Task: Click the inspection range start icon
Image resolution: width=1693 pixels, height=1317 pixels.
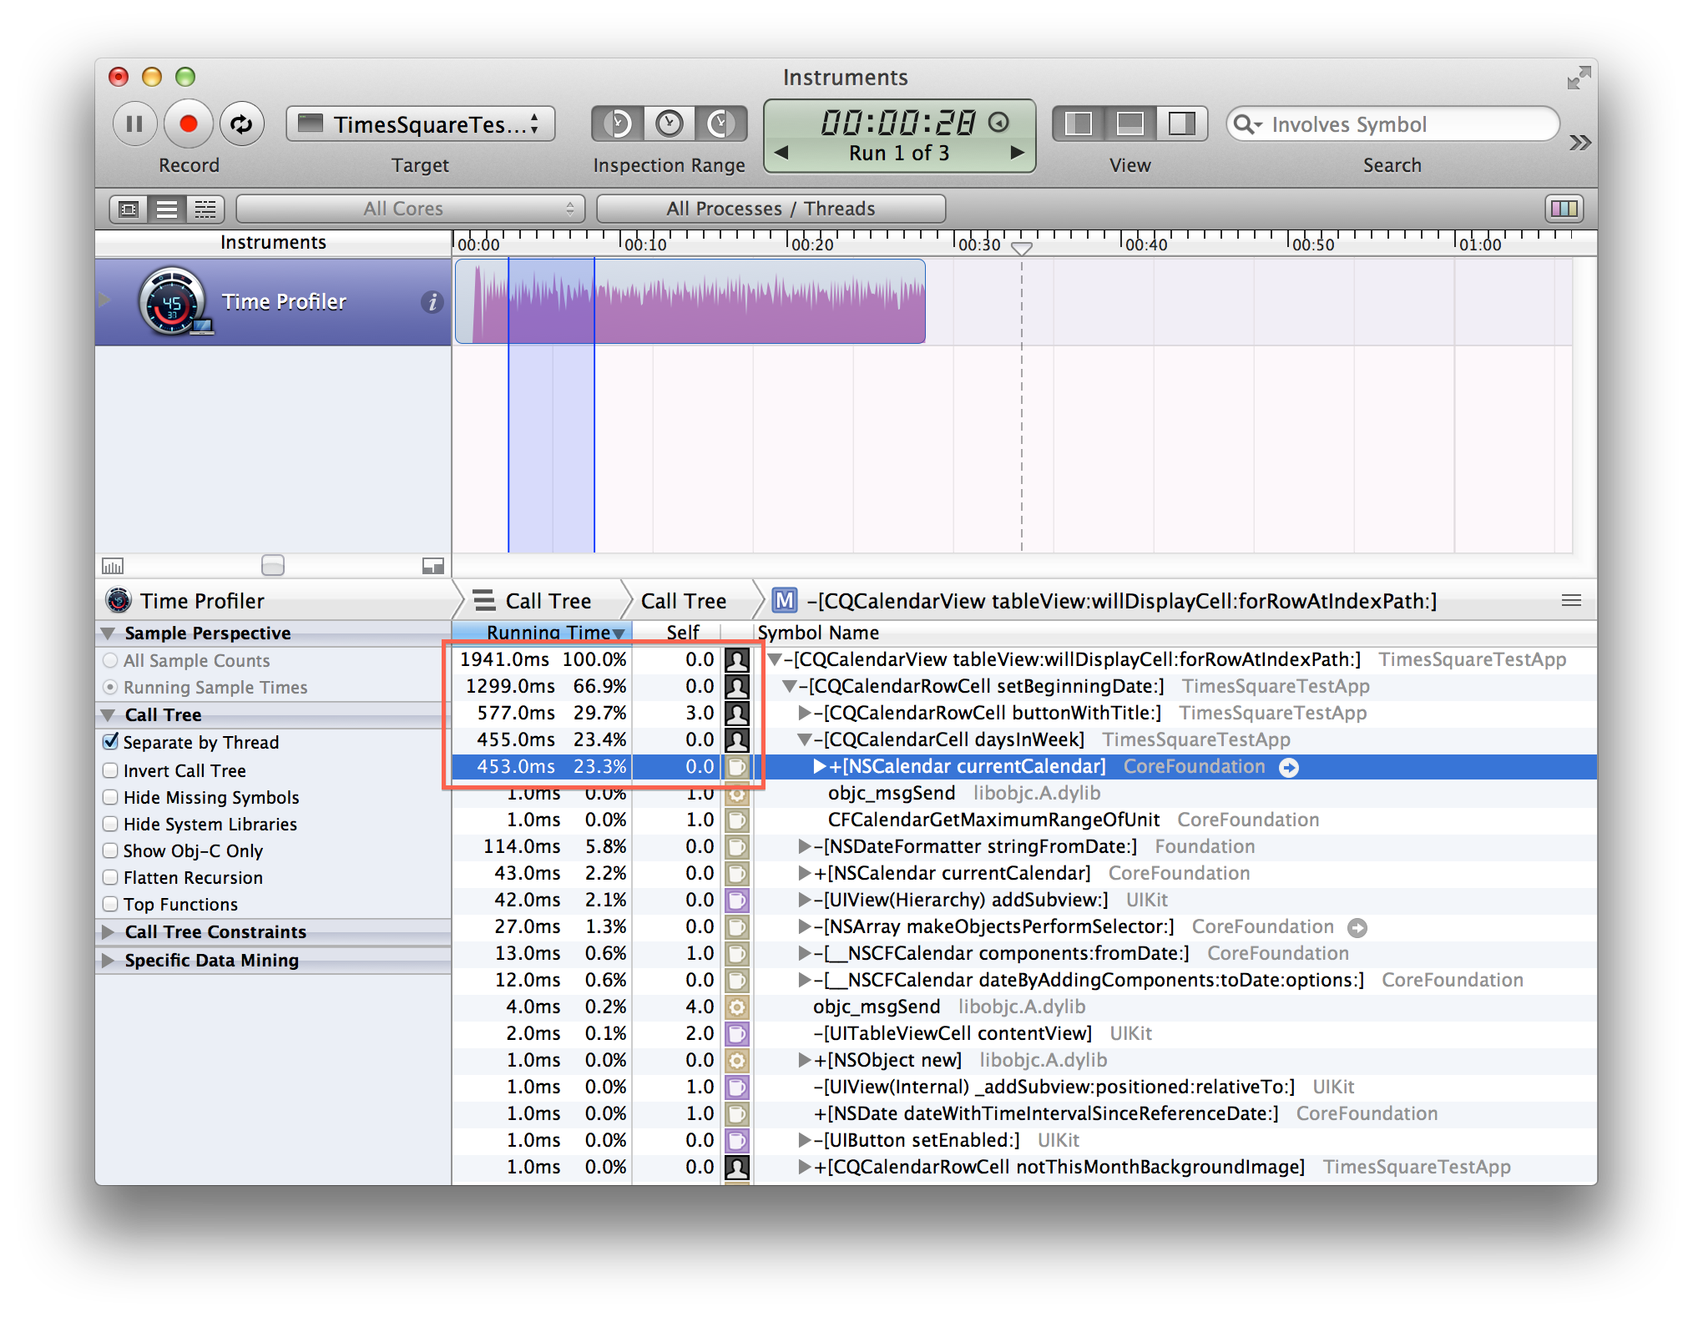Action: pyautogui.click(x=617, y=124)
